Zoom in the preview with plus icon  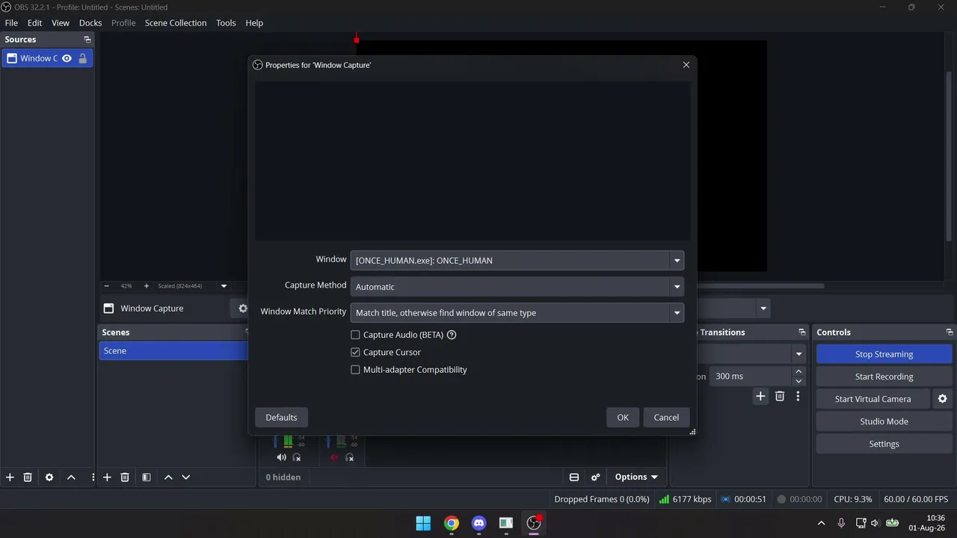(x=146, y=285)
